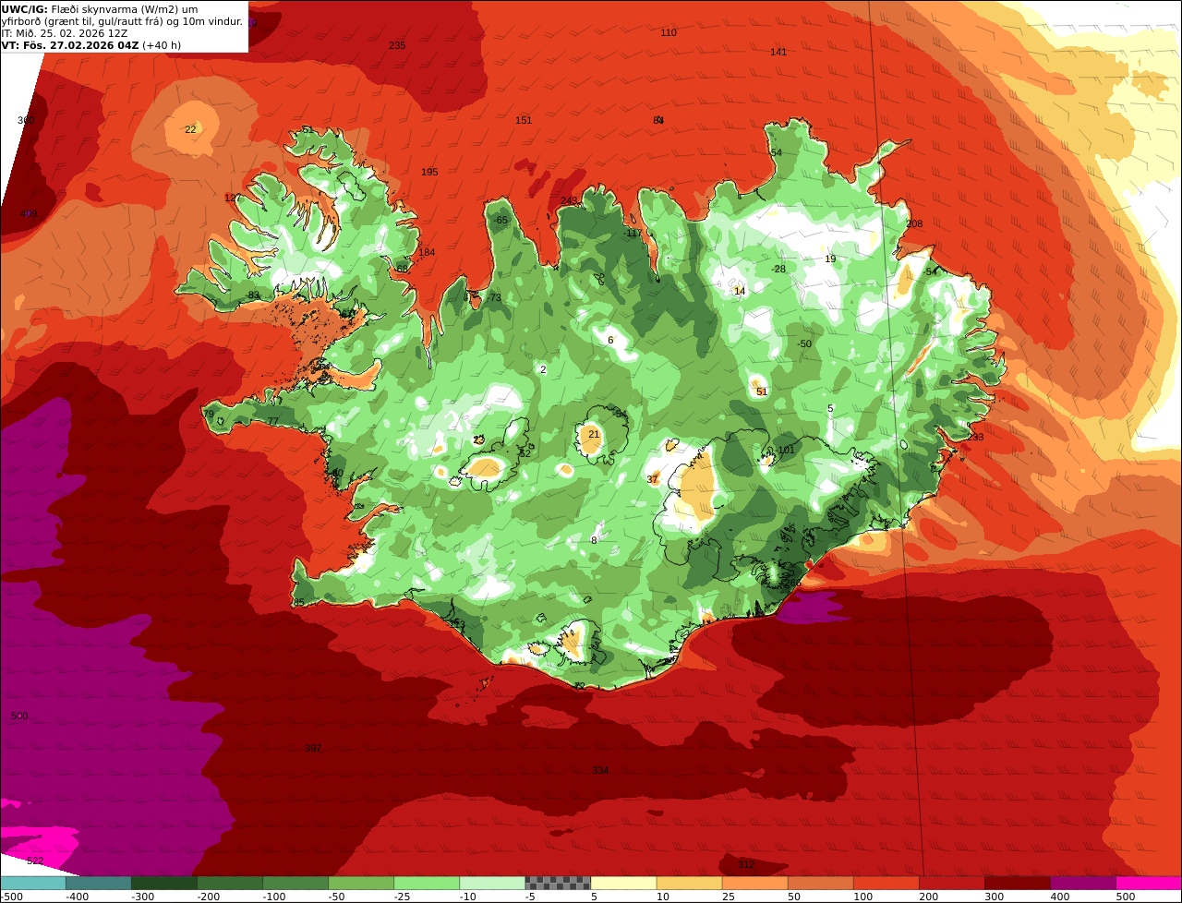
Task: Pick the yellow 10 to 25 legend swatch
Action: click(689, 883)
